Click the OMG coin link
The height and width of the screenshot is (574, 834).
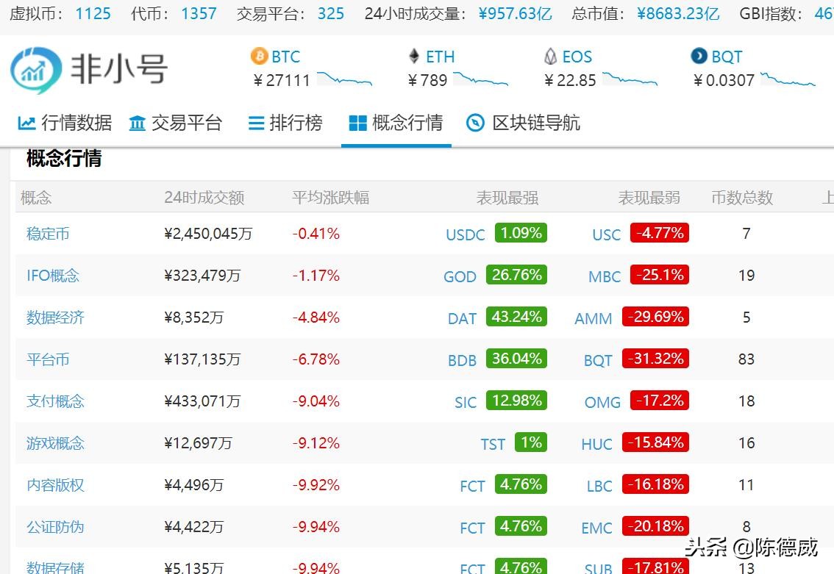click(602, 402)
